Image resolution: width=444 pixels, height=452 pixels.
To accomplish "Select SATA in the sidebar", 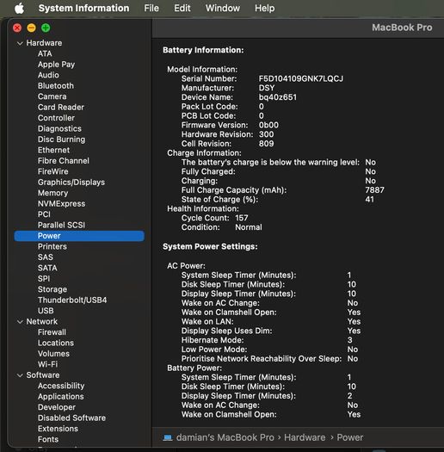I will tap(47, 268).
